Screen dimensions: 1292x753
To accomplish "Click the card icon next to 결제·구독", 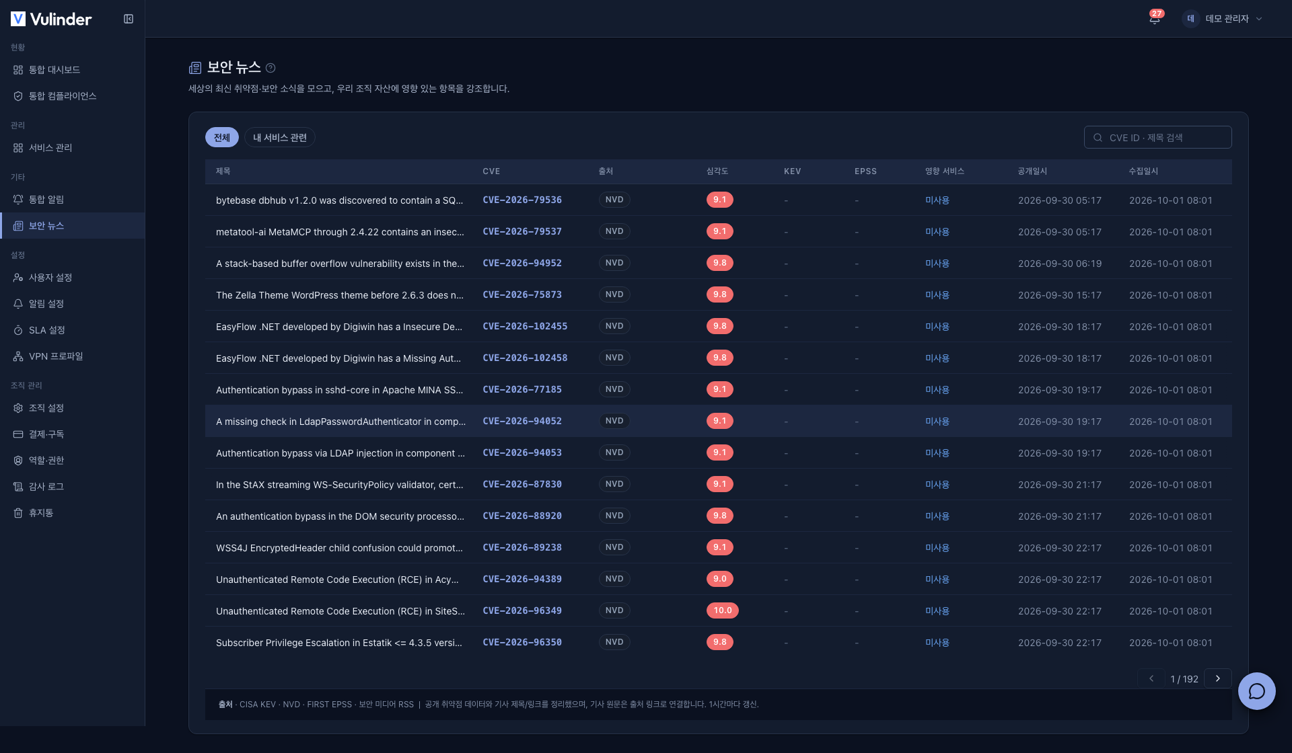I will click(x=18, y=434).
